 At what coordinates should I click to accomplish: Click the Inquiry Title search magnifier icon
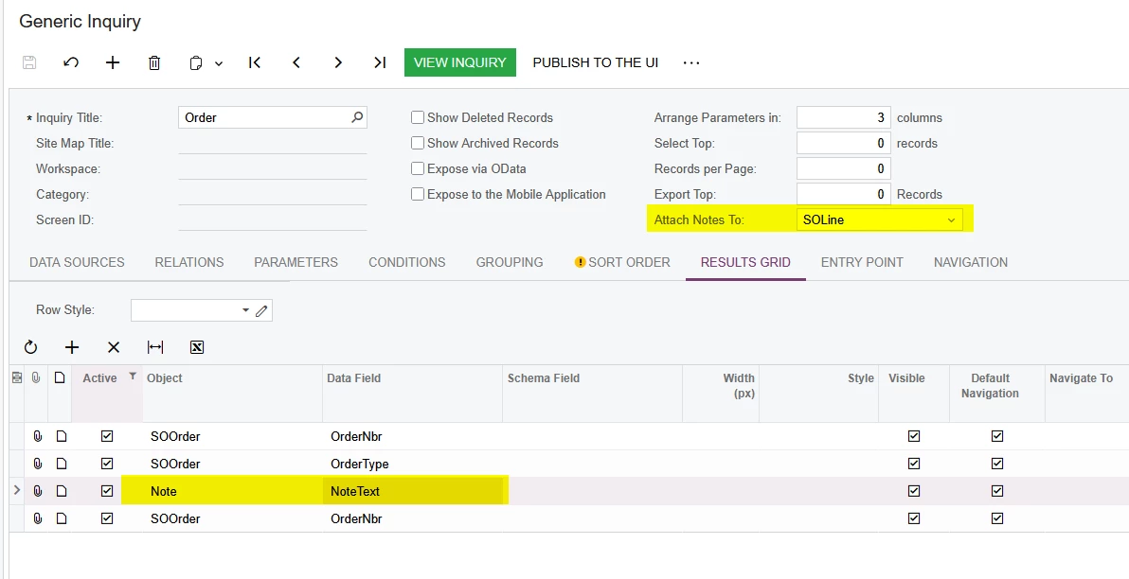click(x=357, y=117)
